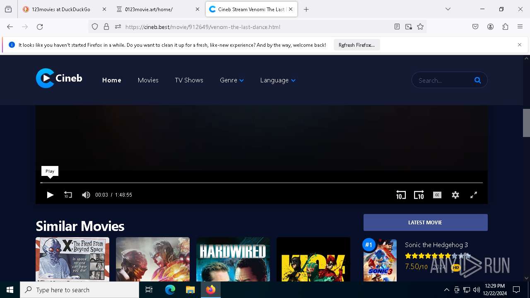The image size is (530, 298).
Task: Open the Windows Start menu
Action: [x=10, y=290]
